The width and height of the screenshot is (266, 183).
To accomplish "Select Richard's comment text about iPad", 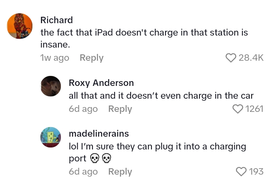I will coord(144,38).
